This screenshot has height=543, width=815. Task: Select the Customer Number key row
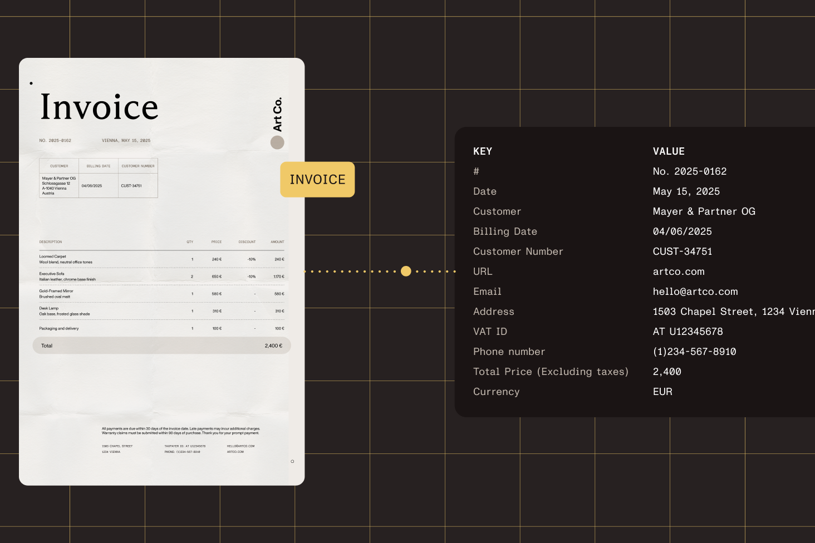click(x=518, y=251)
